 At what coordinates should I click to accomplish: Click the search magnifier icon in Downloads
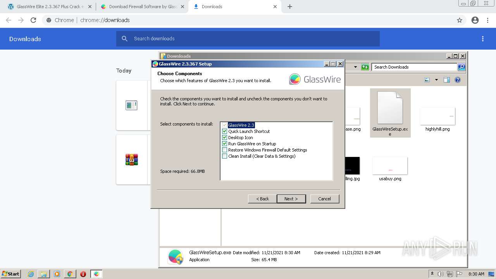[124, 39]
